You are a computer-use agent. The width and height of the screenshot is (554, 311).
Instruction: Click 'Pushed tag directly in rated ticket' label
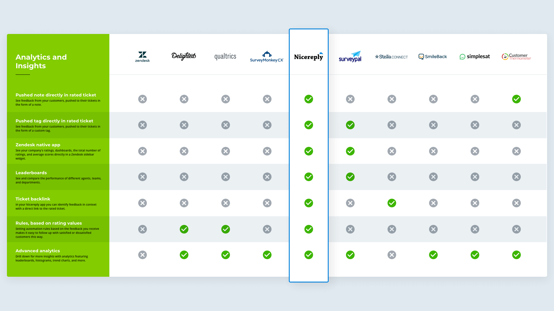54,121
